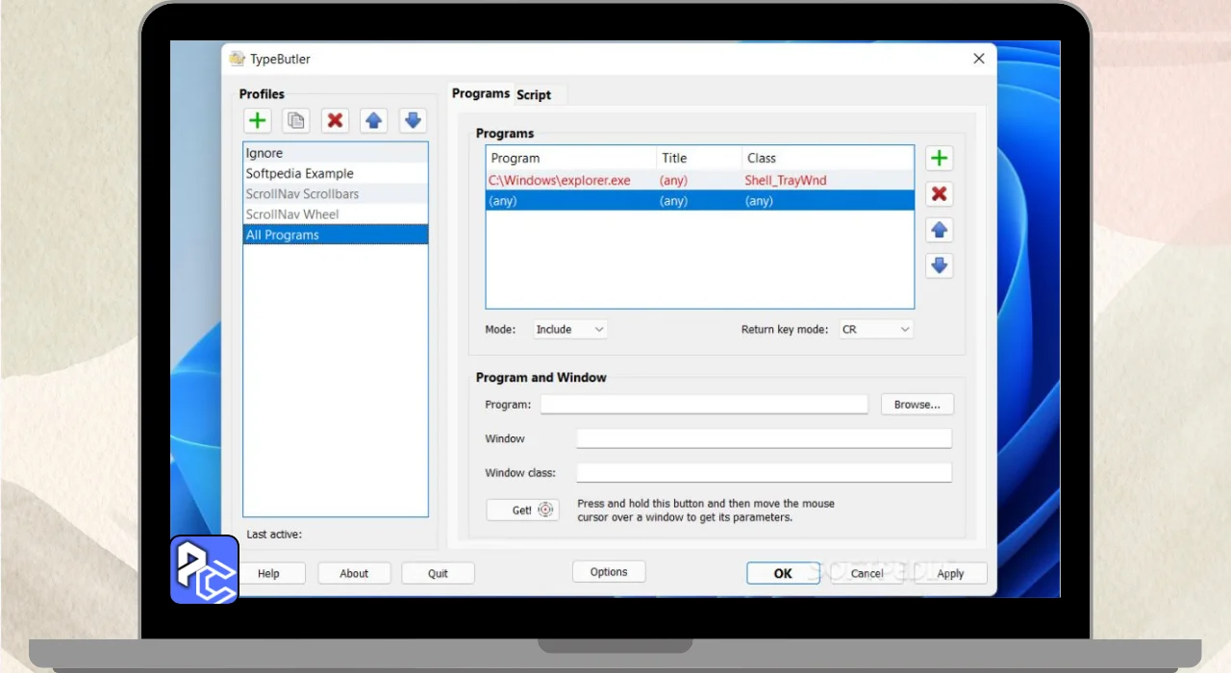Click the Class column header
This screenshot has width=1231, height=673.
(827, 158)
